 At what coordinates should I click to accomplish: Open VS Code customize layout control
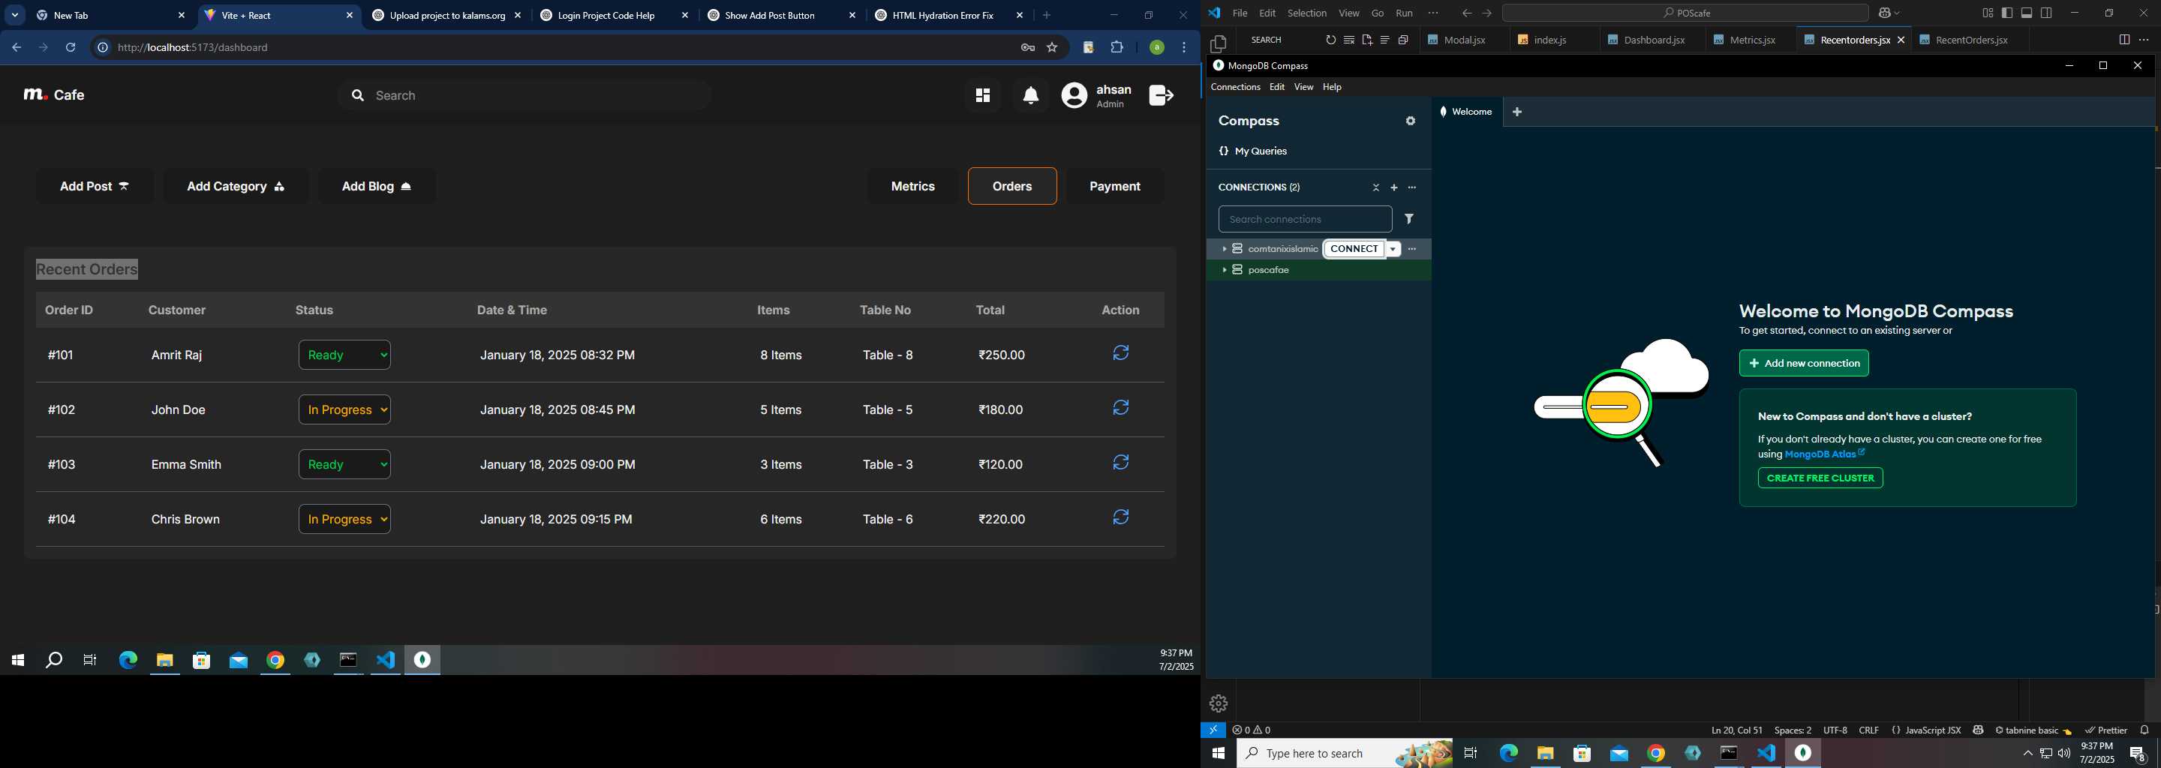pos(1988,13)
